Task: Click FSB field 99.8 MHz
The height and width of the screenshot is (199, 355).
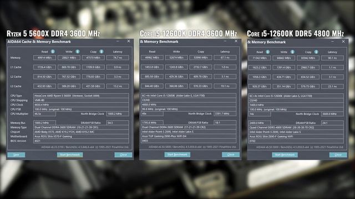Action: pyautogui.click(x=189, y=109)
